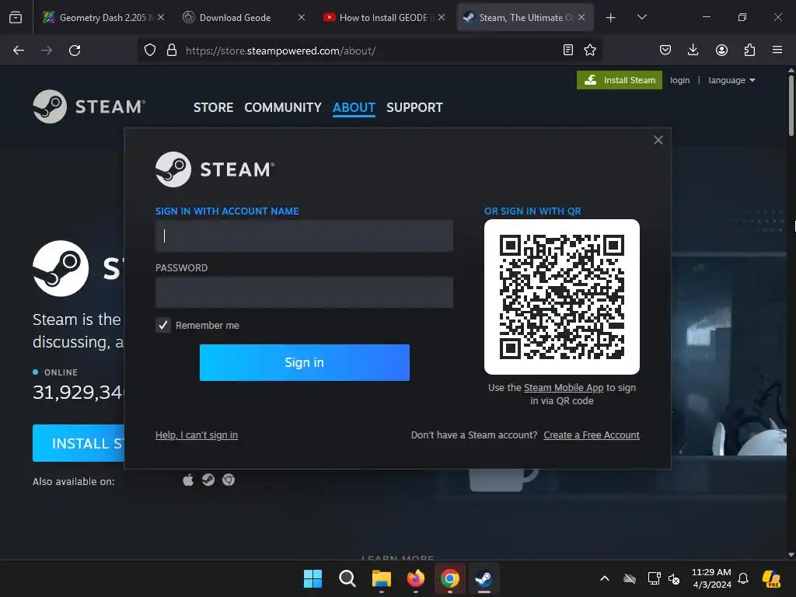
Task: Toggle the Remember me checkbox
Action: 163,326
